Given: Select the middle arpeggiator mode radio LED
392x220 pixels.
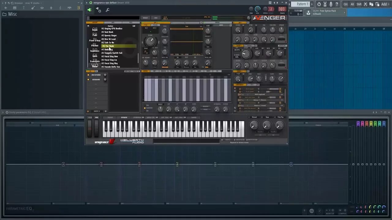Looking at the screenshot, I should (x=145, y=108).
